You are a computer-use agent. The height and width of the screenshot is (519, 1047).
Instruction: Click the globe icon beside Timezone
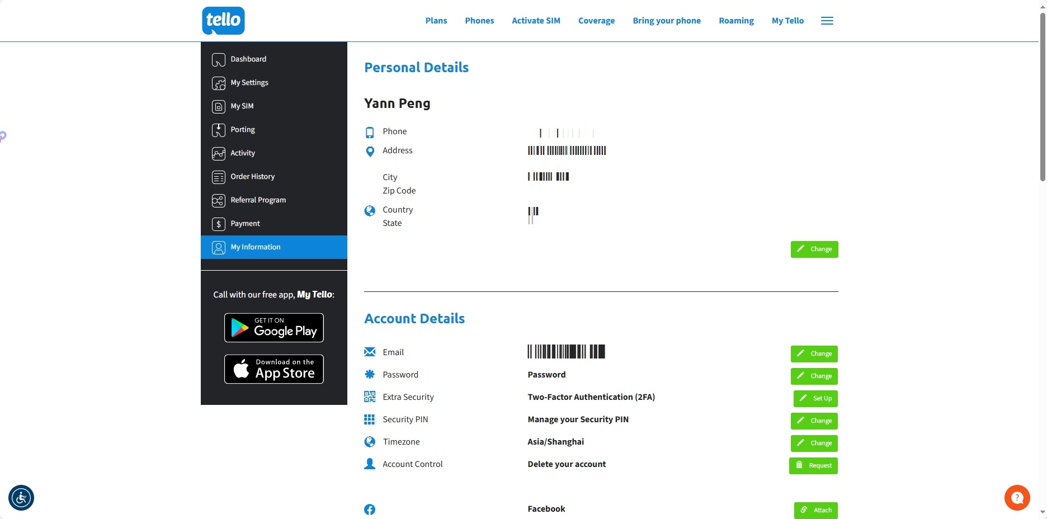[370, 442]
